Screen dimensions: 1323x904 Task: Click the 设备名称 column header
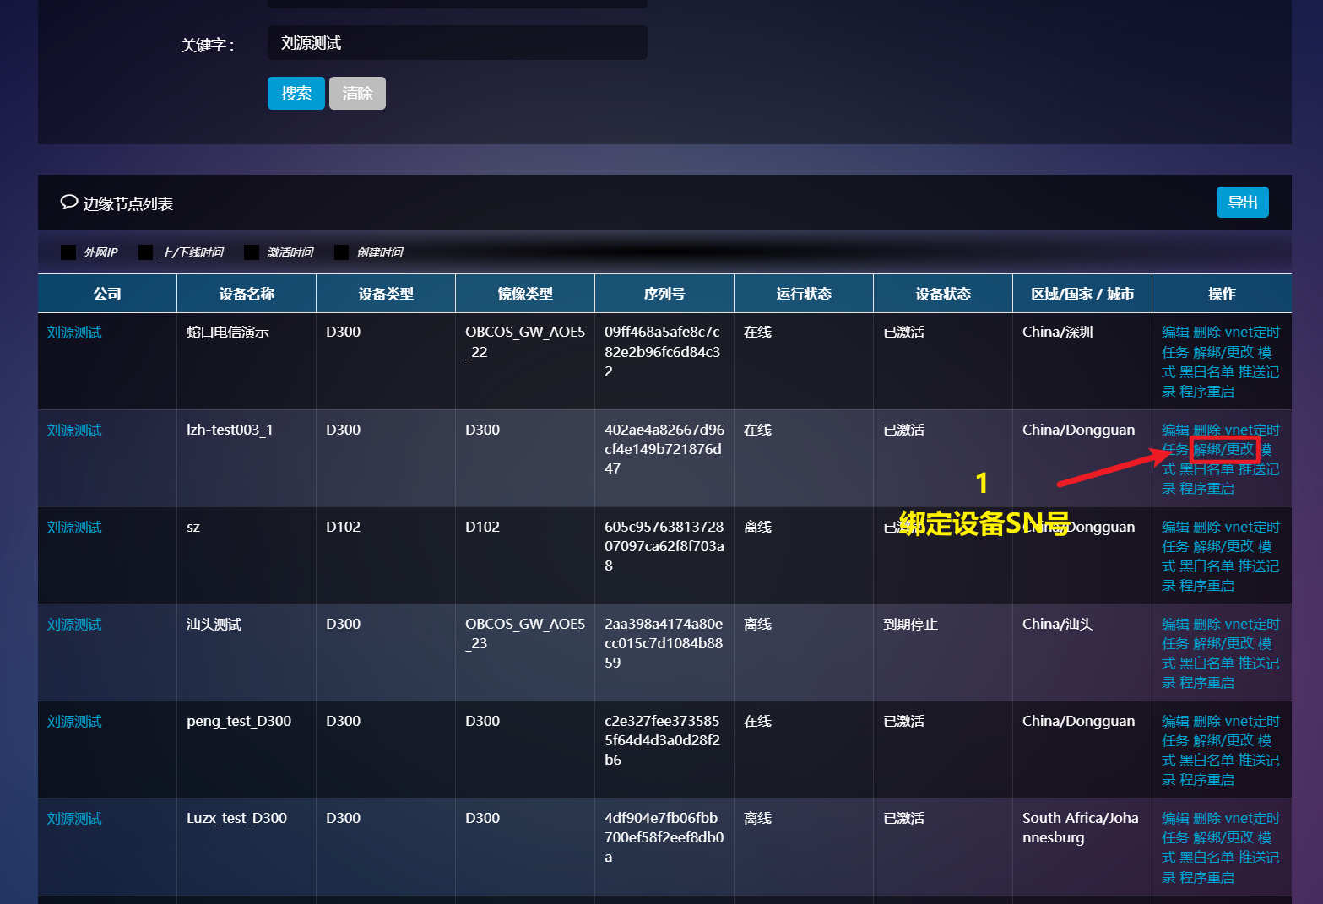tap(247, 294)
